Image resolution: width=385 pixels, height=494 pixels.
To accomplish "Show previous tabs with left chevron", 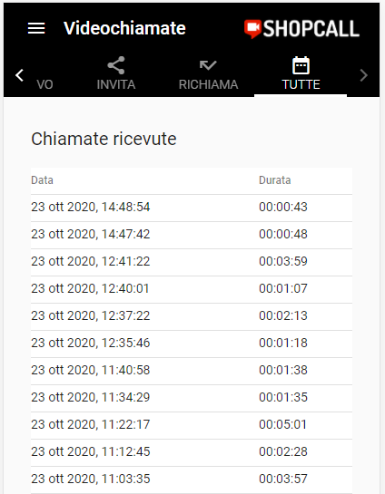I will [20, 75].
